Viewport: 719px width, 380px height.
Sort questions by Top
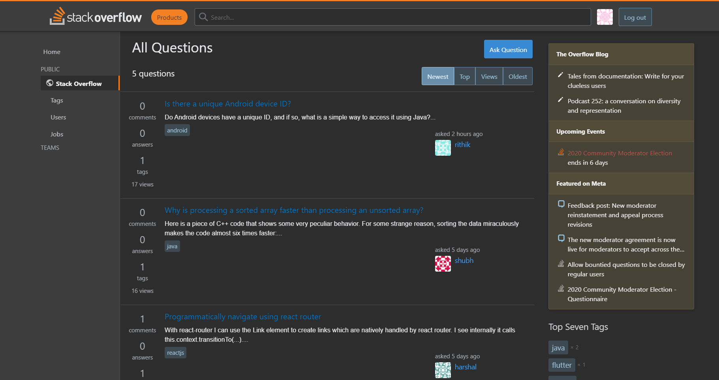[464, 76]
